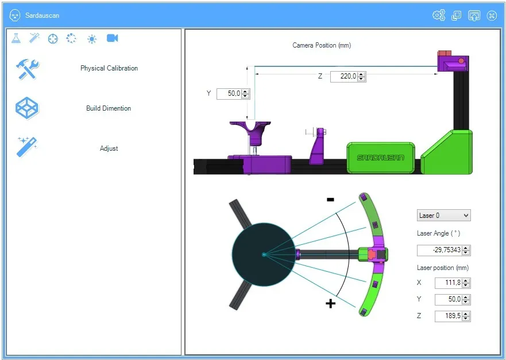Image resolution: width=506 pixels, height=360 pixels.
Task: Select the flask icon in toolbar
Action: tap(16, 38)
